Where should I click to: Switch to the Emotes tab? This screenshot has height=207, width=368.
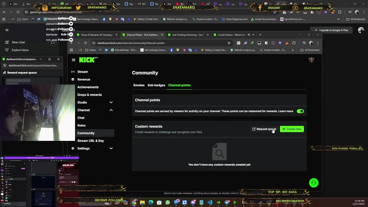[x=139, y=85]
